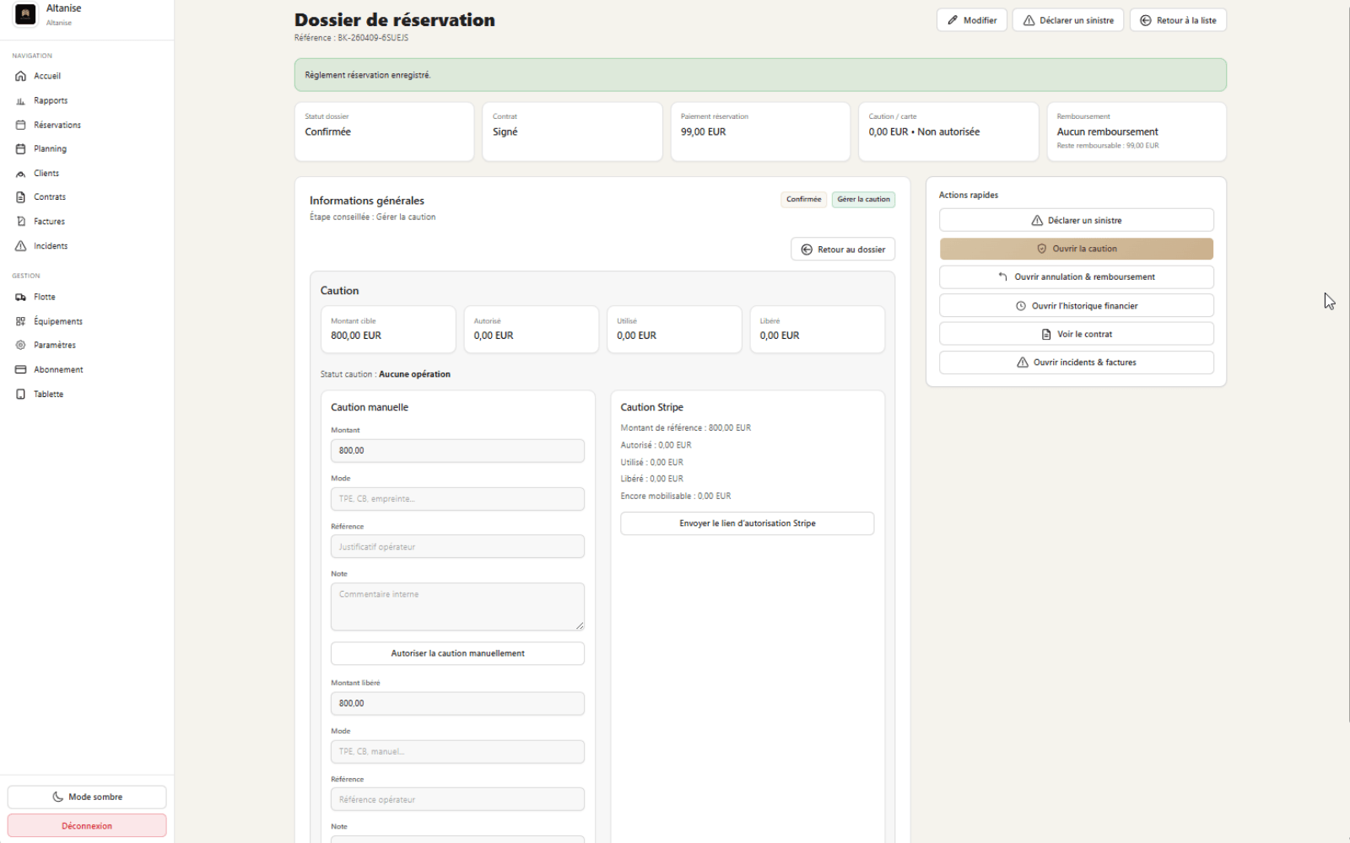Click the Rapports chart icon
The image size is (1350, 843).
pos(21,101)
